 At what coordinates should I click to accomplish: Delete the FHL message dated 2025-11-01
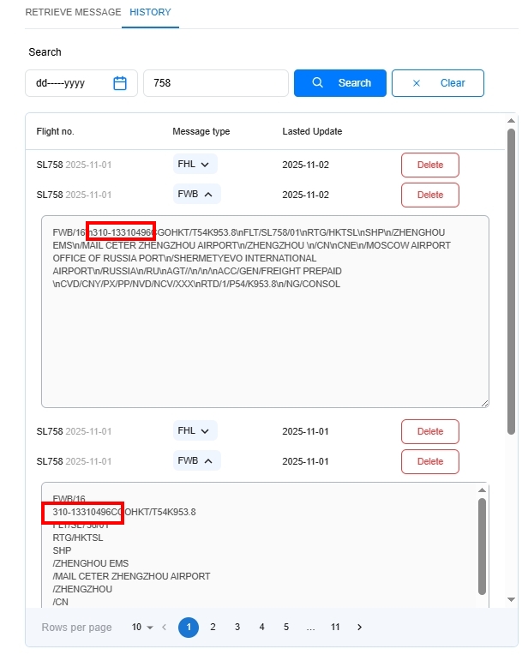pyautogui.click(x=429, y=431)
